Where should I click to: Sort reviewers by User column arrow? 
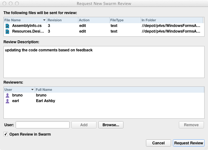pos(32,90)
